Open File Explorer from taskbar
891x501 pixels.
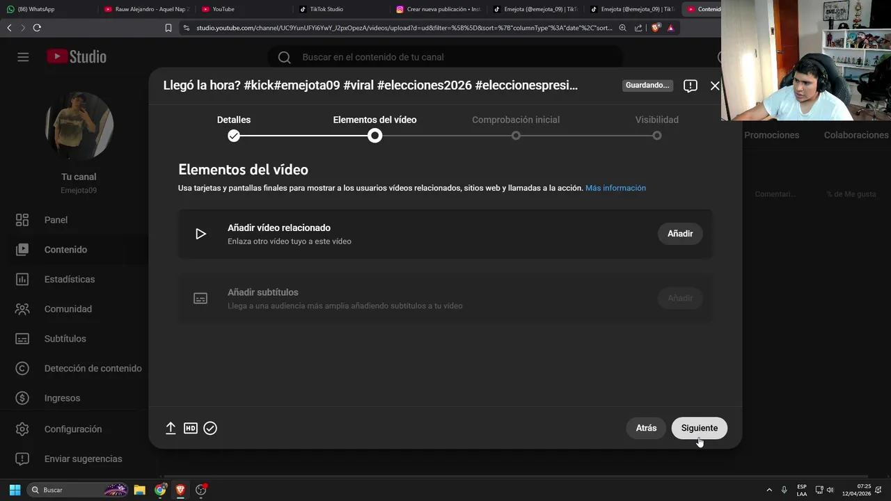click(139, 490)
